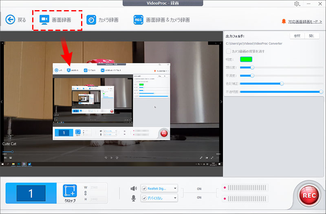This screenshot has height=214, width=326.
Task: Click the second pinned taskbar app after Explorer
Action: [x=19, y=164]
